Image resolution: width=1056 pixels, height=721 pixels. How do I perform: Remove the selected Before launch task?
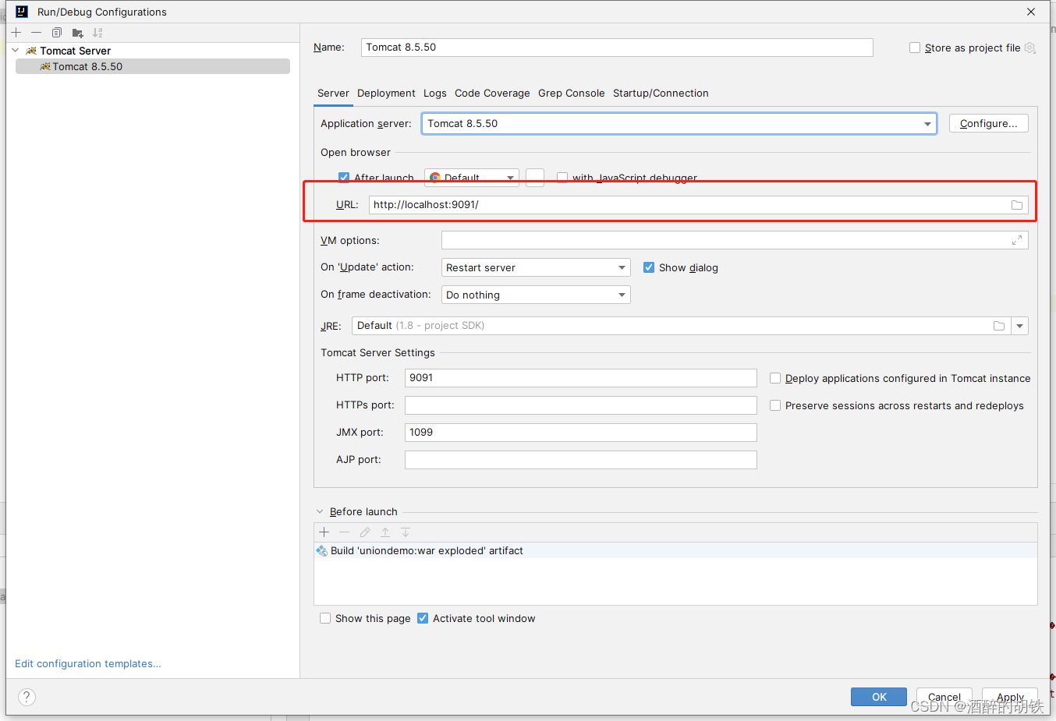345,532
